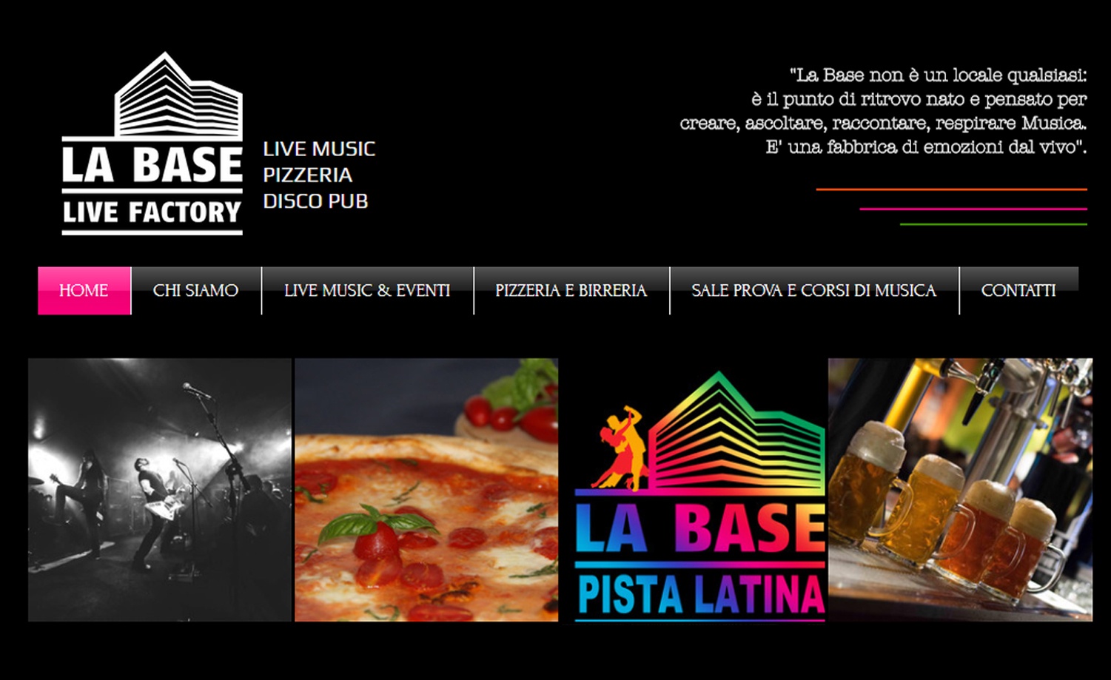The image size is (1111, 680).
Task: Select PIZZERIA E BIRRERIA menu item
Action: coord(571,291)
